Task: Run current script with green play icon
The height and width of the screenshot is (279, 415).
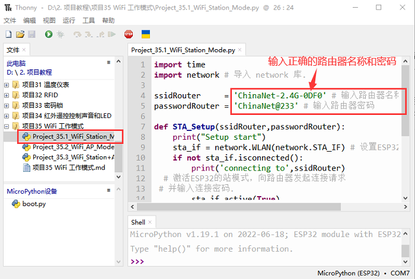Action: (49, 34)
